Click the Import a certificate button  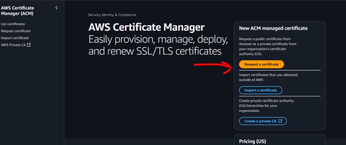261,90
